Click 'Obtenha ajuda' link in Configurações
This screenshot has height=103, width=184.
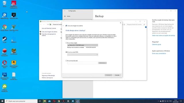156,45
